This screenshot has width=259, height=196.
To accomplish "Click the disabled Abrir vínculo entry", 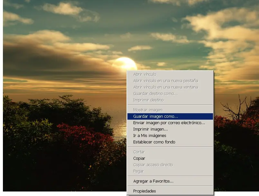I will point(170,74).
